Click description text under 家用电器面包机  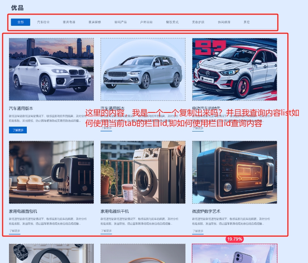coord(48,221)
